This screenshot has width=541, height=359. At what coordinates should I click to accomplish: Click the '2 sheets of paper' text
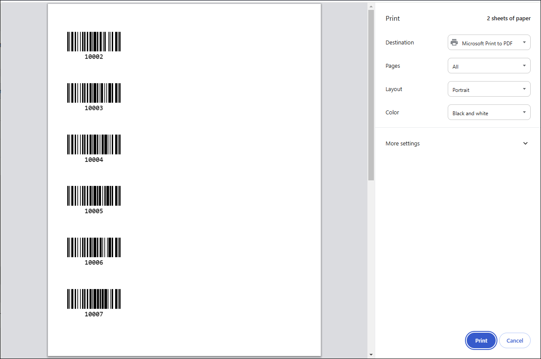tap(509, 19)
